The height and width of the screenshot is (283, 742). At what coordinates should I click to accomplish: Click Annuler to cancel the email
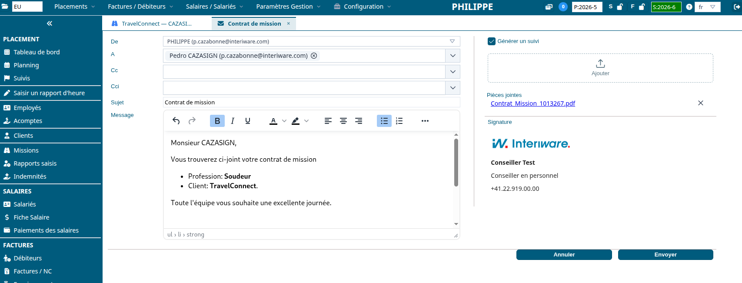(564, 255)
